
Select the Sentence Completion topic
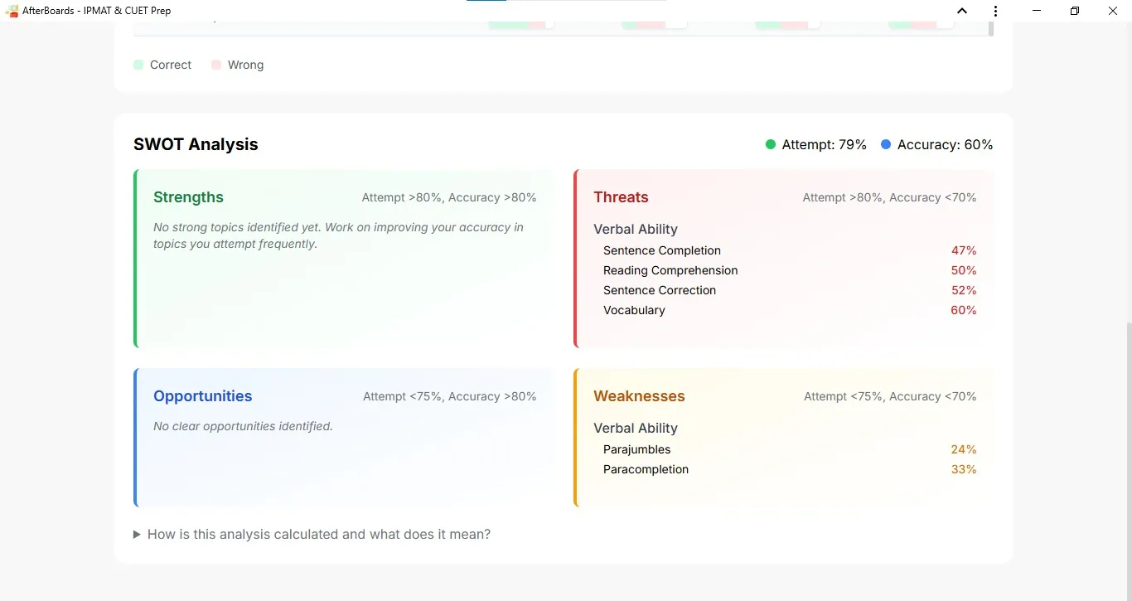pyautogui.click(x=662, y=250)
